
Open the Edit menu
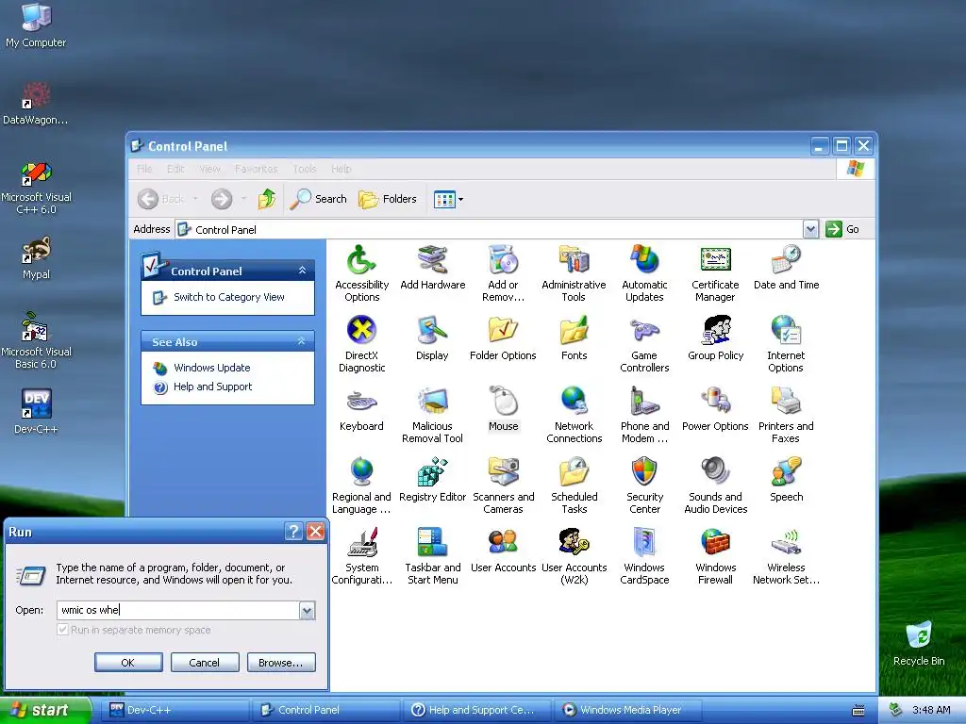(x=175, y=169)
